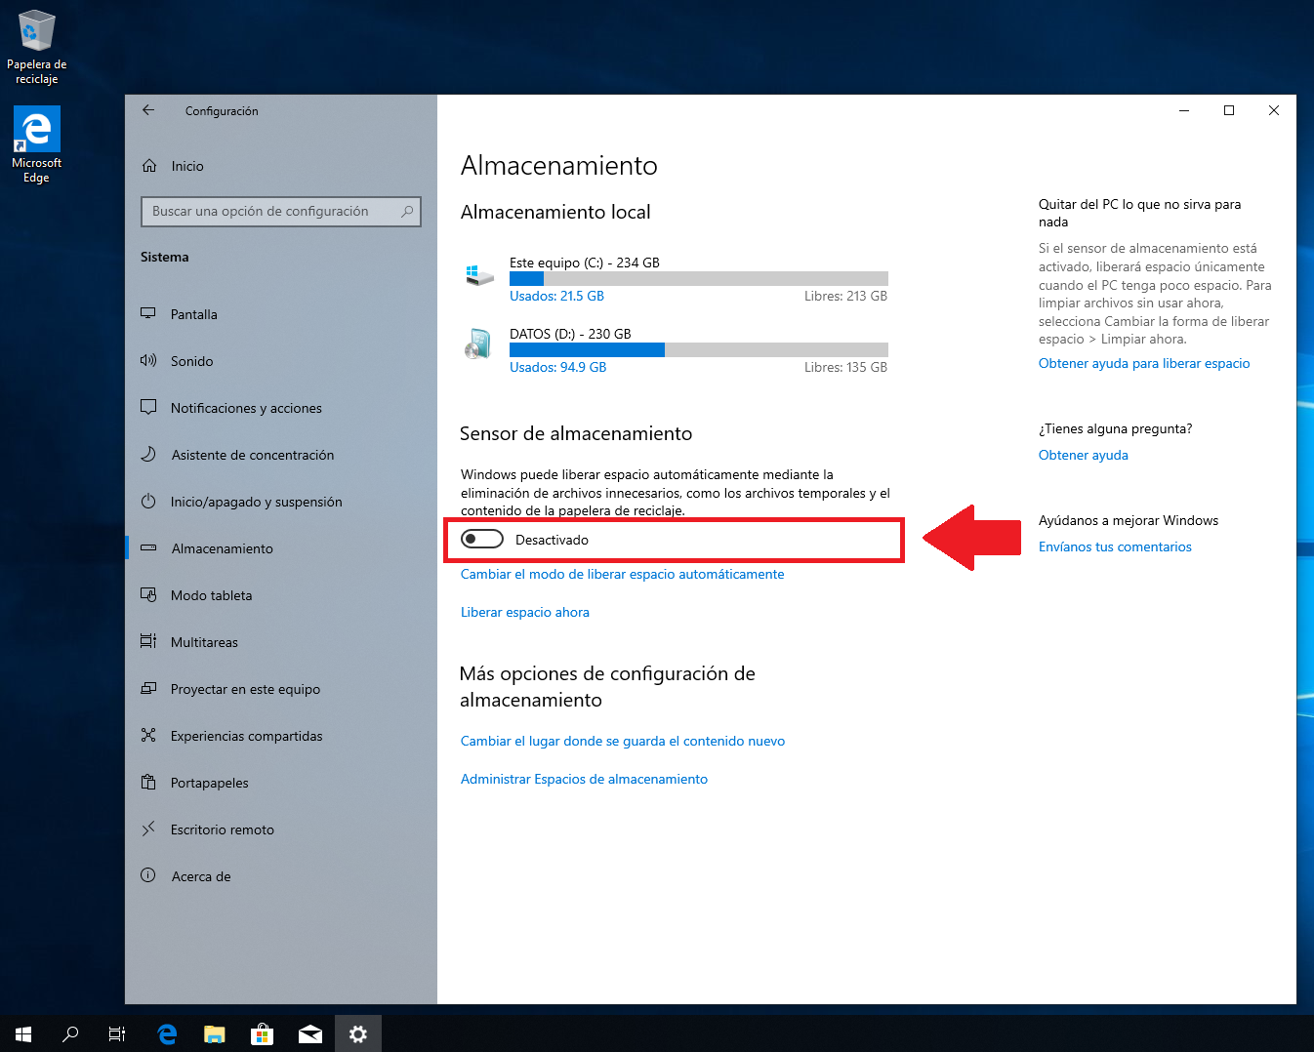
Task: Enable the Sensor de almacenamiento toggle
Action: 482,540
